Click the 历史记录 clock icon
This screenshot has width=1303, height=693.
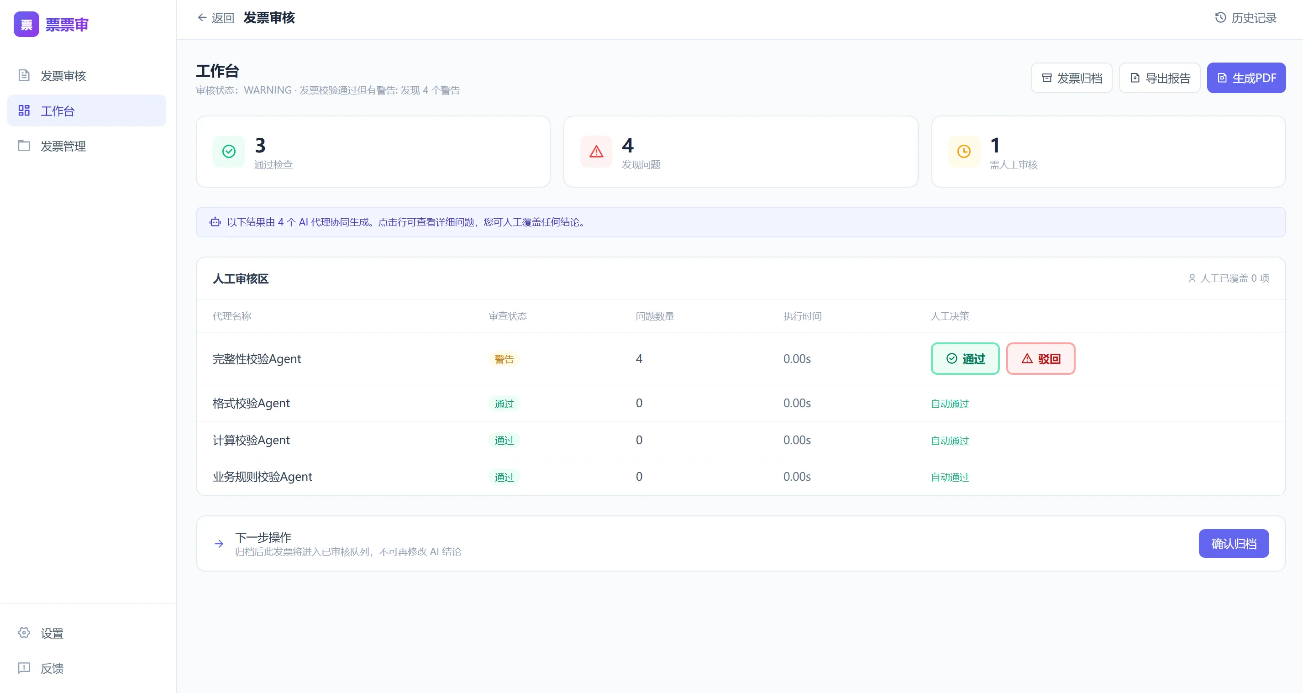click(1220, 18)
